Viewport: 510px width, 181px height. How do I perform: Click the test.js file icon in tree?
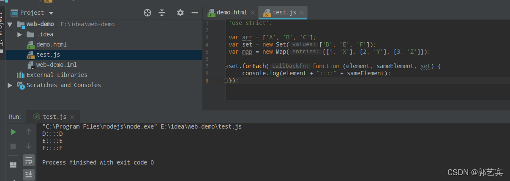point(30,55)
